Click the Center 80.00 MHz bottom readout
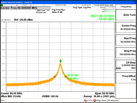Viewport: 137px width, 103px height. click(x=12, y=94)
